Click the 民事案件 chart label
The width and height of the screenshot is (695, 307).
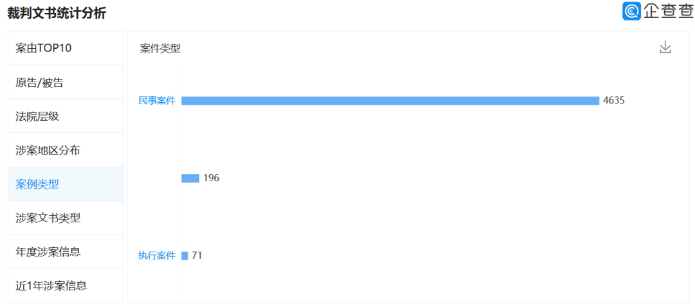(x=156, y=101)
